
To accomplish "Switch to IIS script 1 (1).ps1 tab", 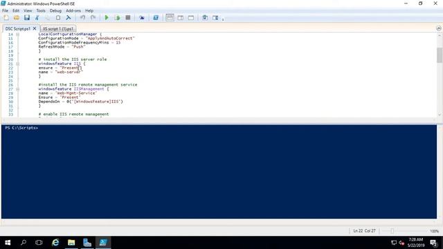I will pyautogui.click(x=58, y=29).
